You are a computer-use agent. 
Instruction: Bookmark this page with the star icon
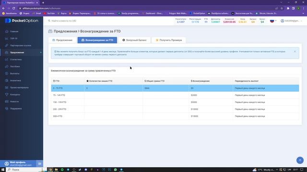pyautogui.click(x=282, y=9)
